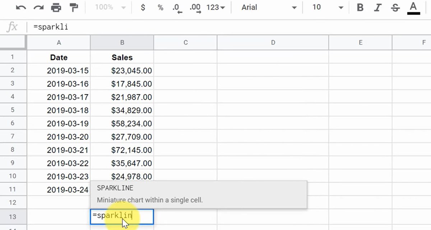Click the fx function icon
Viewport: 431px width, 230px height.
point(13,27)
